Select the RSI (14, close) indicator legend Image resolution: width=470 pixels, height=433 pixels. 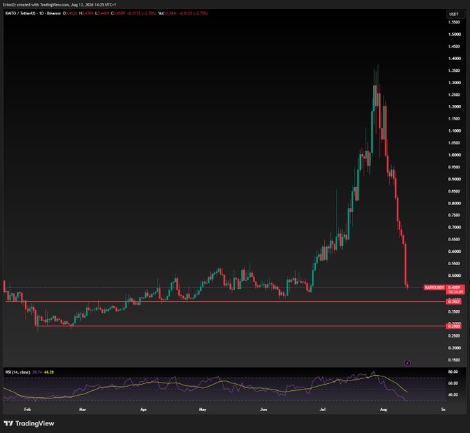click(18, 372)
